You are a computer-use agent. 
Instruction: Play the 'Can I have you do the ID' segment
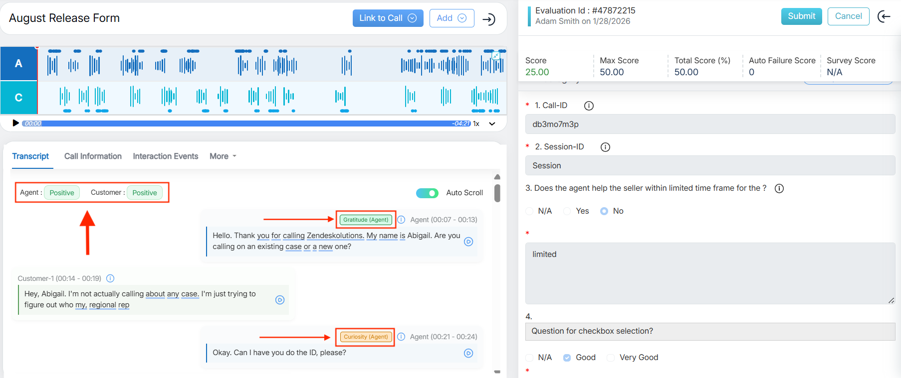coord(468,353)
